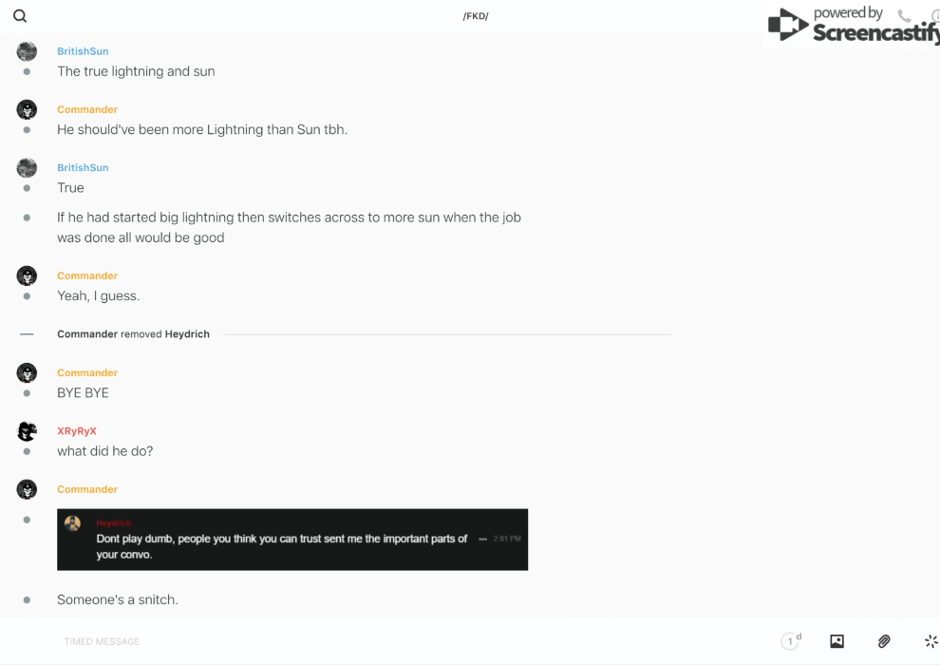940x665 pixels.
Task: Start a voice call with phone icon
Action: click(904, 16)
